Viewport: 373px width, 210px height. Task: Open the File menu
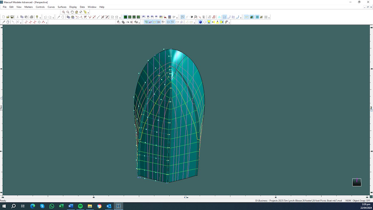point(5,7)
